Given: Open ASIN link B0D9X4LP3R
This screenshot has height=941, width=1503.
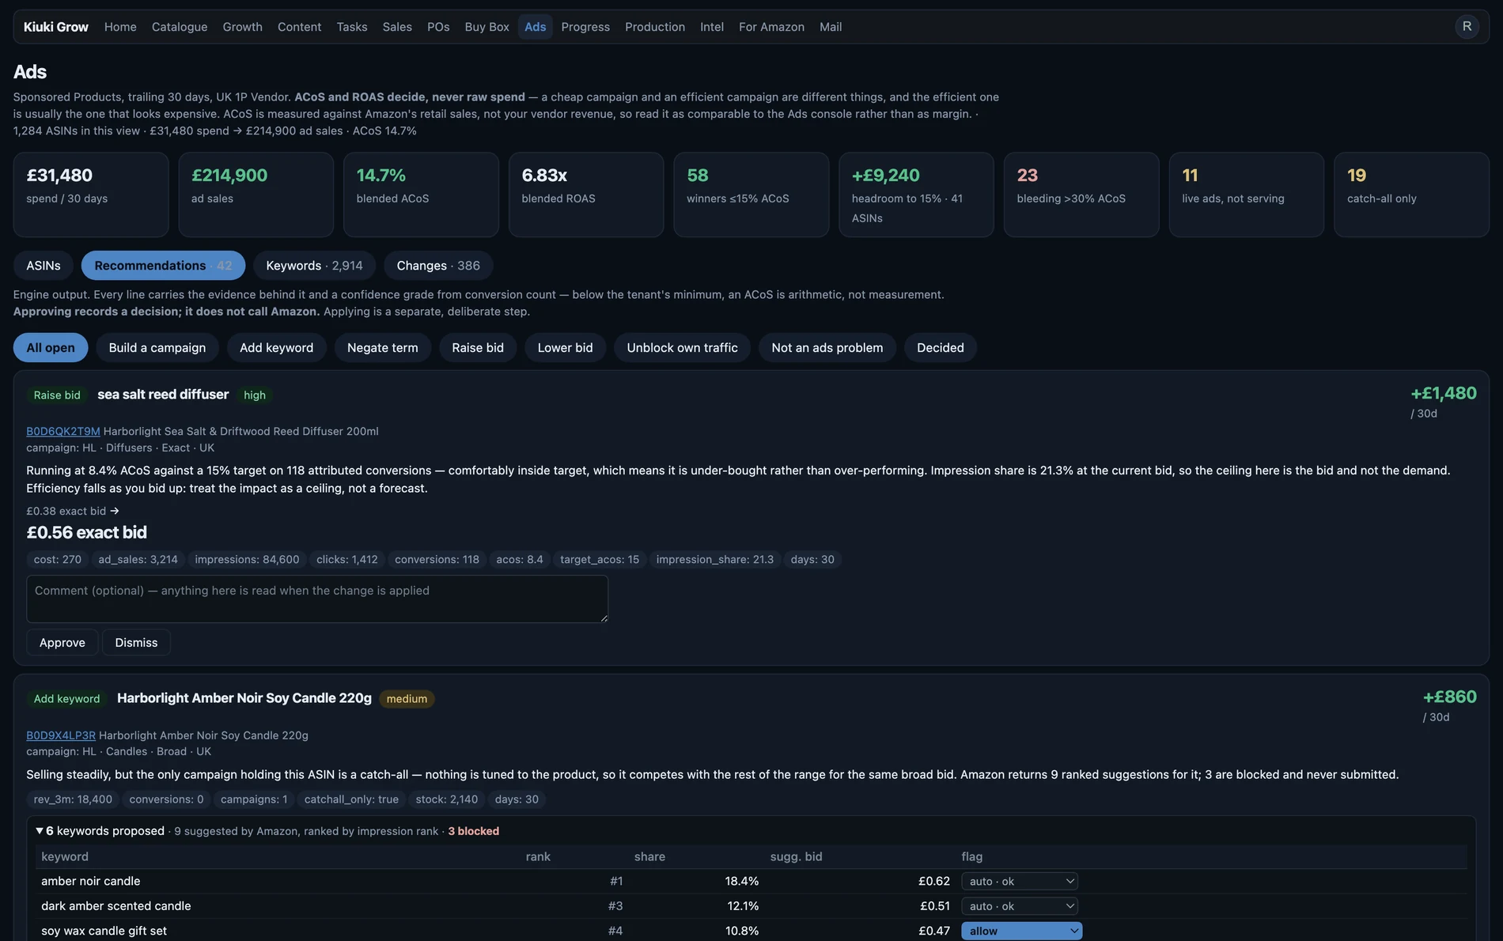Looking at the screenshot, I should click(x=61, y=735).
